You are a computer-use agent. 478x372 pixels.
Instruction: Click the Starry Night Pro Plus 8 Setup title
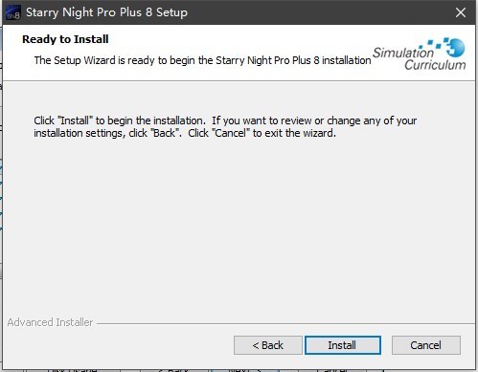[x=106, y=12]
